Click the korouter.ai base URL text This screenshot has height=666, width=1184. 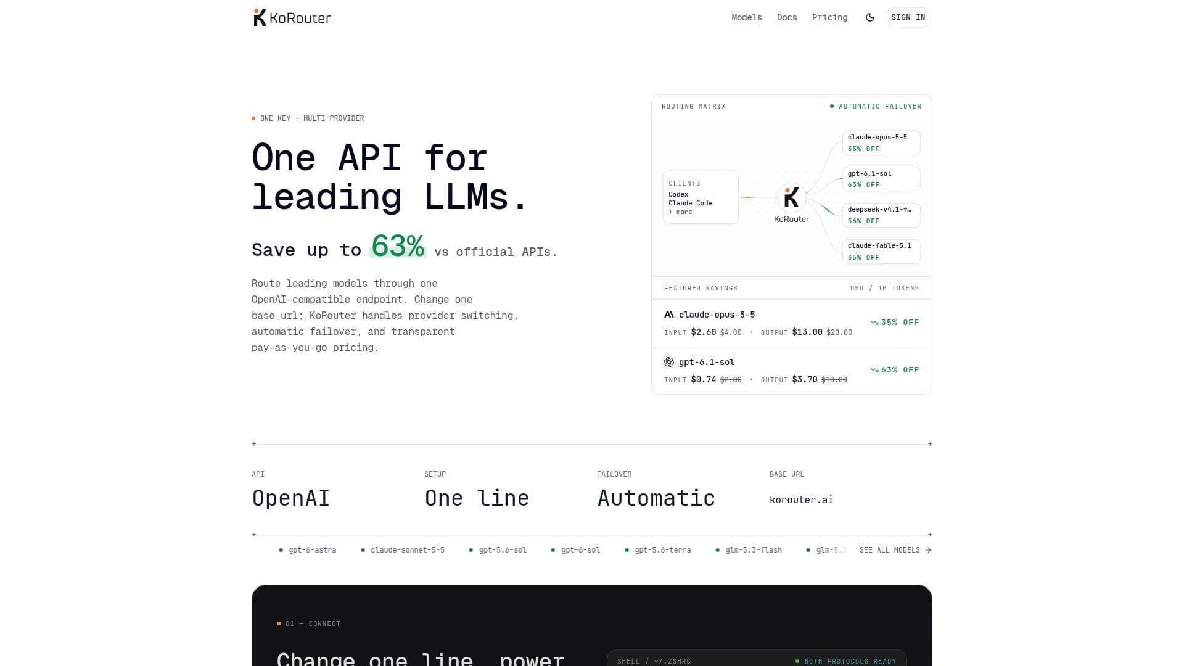point(801,499)
